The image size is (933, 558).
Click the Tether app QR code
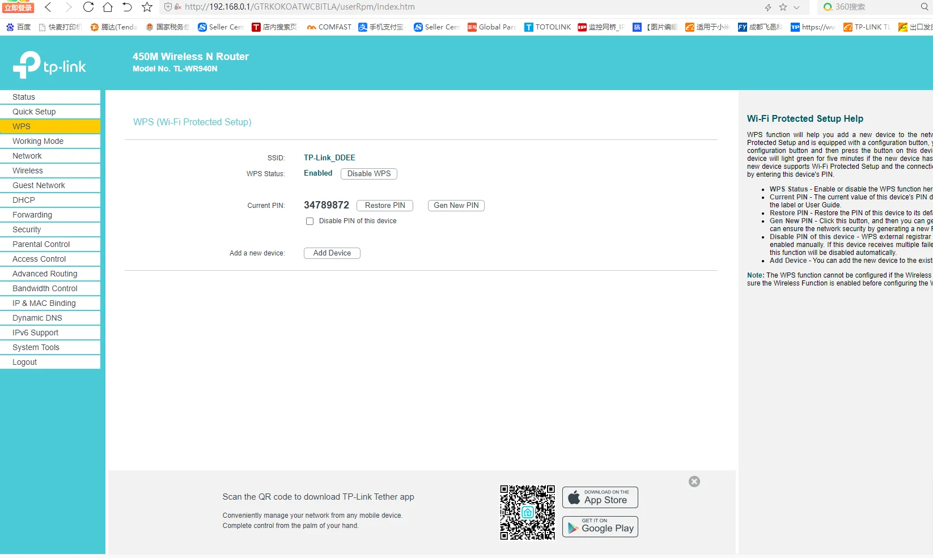click(527, 512)
